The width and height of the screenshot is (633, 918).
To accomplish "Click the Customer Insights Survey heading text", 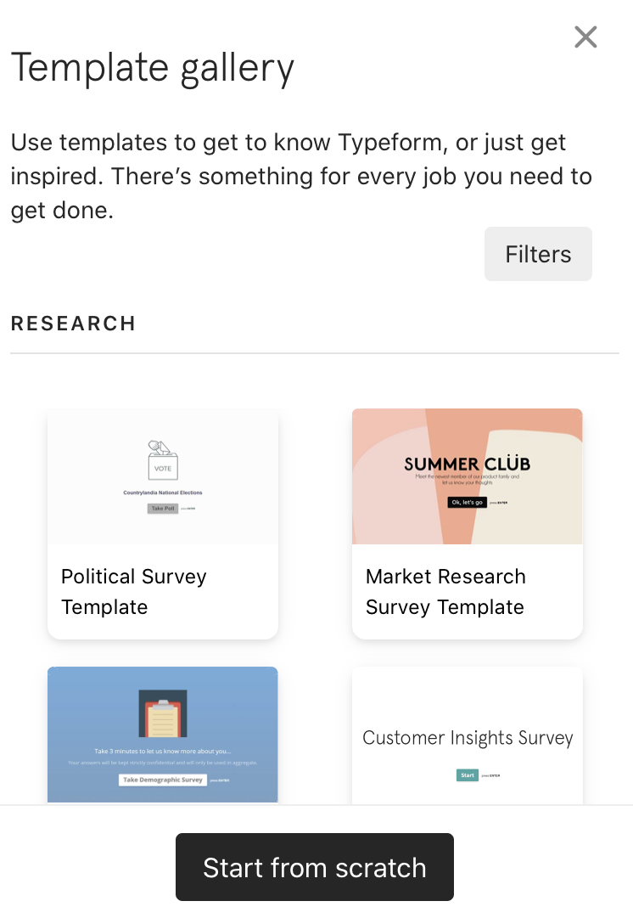I will pos(468,738).
